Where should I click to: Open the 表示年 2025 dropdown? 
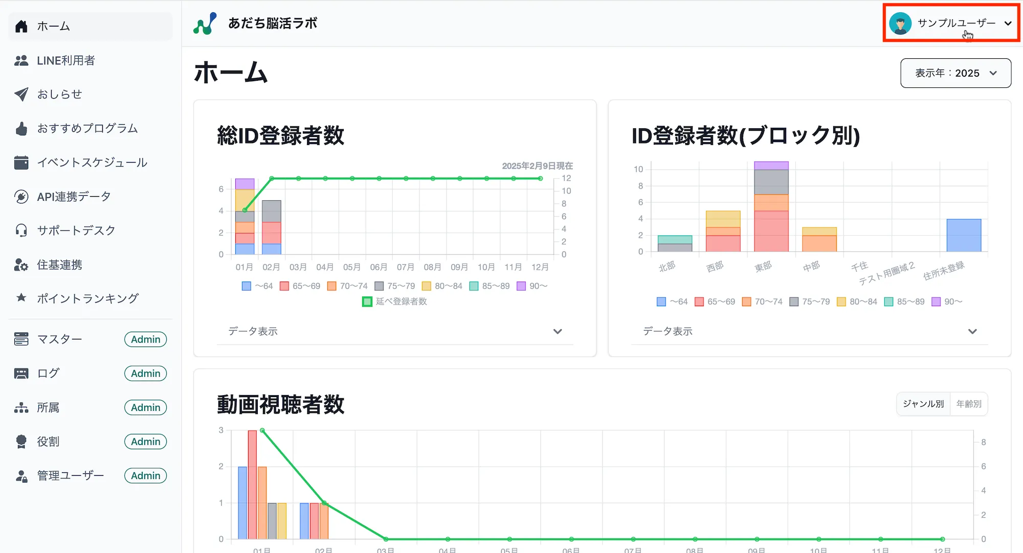(955, 73)
